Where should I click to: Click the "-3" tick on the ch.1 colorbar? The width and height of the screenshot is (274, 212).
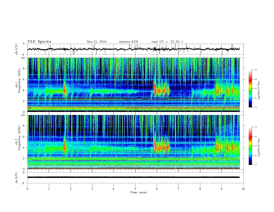coord(255,70)
